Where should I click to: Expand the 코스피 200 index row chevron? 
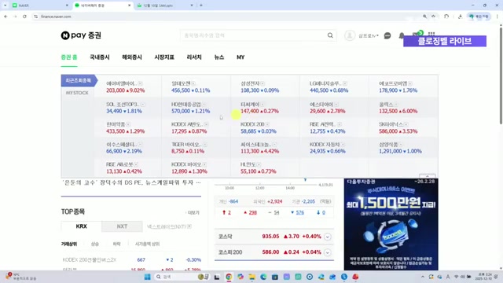(x=327, y=252)
